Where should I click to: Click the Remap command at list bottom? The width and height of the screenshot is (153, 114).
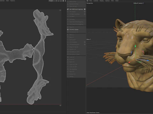(76, 77)
